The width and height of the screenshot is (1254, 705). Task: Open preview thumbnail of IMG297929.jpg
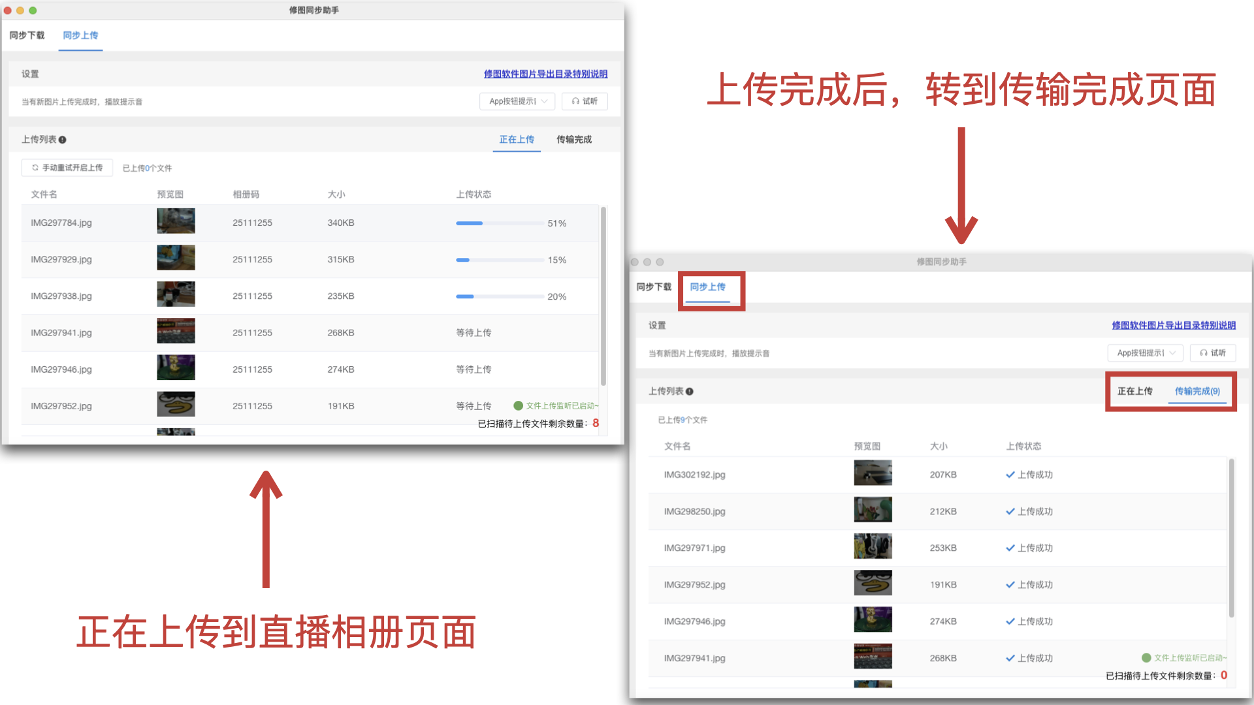point(176,258)
